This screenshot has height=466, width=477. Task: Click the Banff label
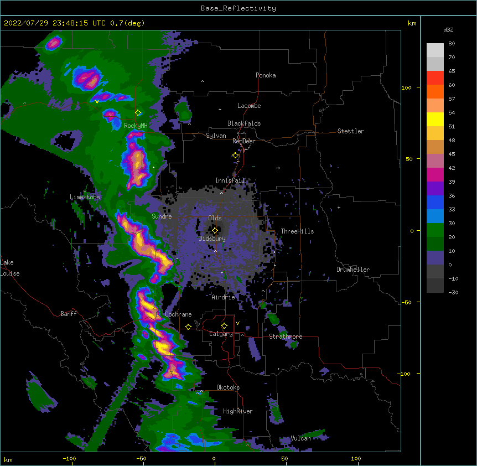(x=69, y=314)
